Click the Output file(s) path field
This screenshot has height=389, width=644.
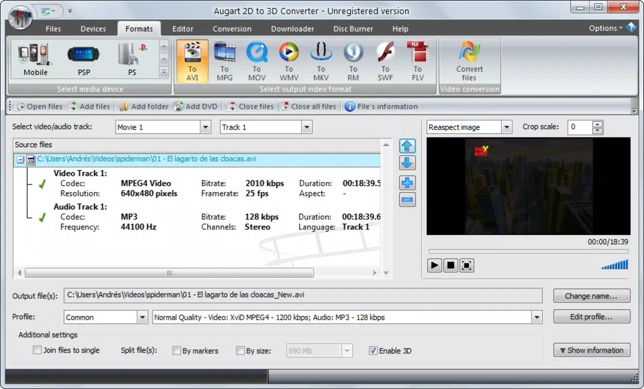tap(303, 295)
